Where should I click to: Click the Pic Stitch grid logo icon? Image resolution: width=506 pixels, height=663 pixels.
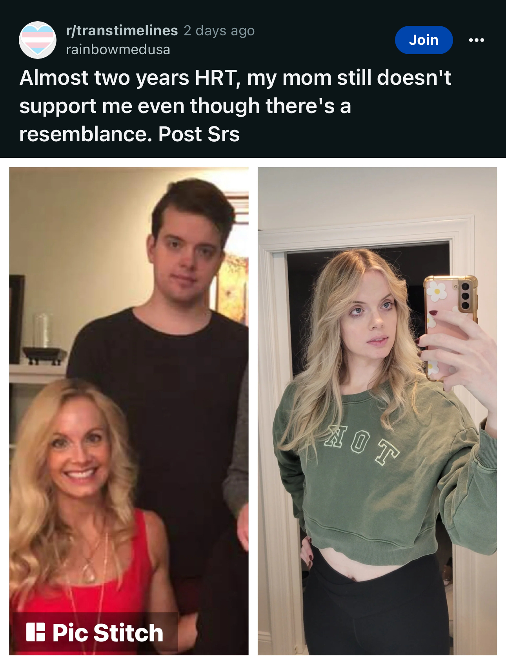[x=36, y=632]
